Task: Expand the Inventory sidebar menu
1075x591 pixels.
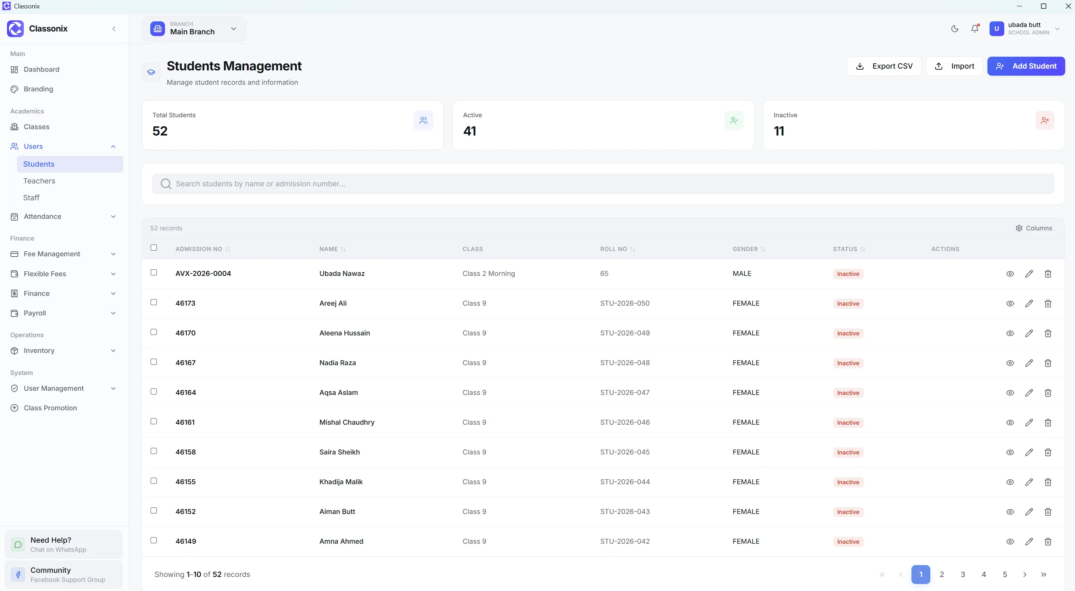Action: tap(63, 351)
